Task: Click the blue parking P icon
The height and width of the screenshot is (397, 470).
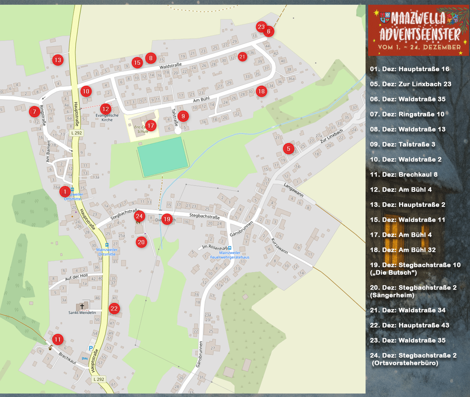Action: [x=91, y=348]
